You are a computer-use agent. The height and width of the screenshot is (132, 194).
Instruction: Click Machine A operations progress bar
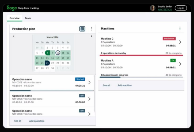141,77
